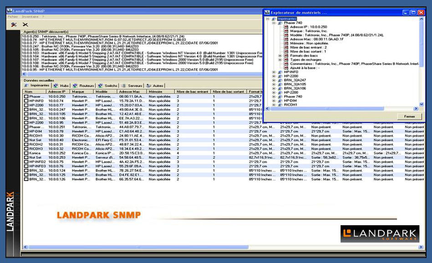Click the icon next to Formats des bacs
This screenshot has width=432, height=263.
[x=286, y=56]
